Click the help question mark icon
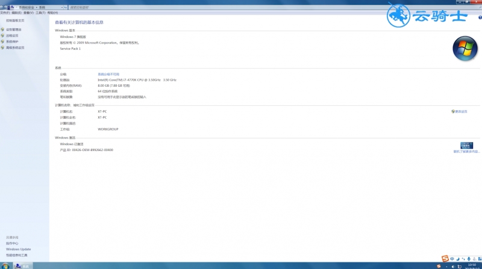Screen dimensions: 482x269 [480, 18]
